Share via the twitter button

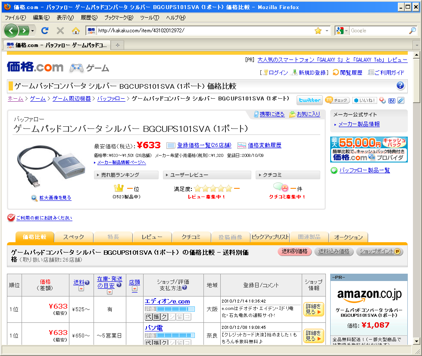click(x=309, y=100)
